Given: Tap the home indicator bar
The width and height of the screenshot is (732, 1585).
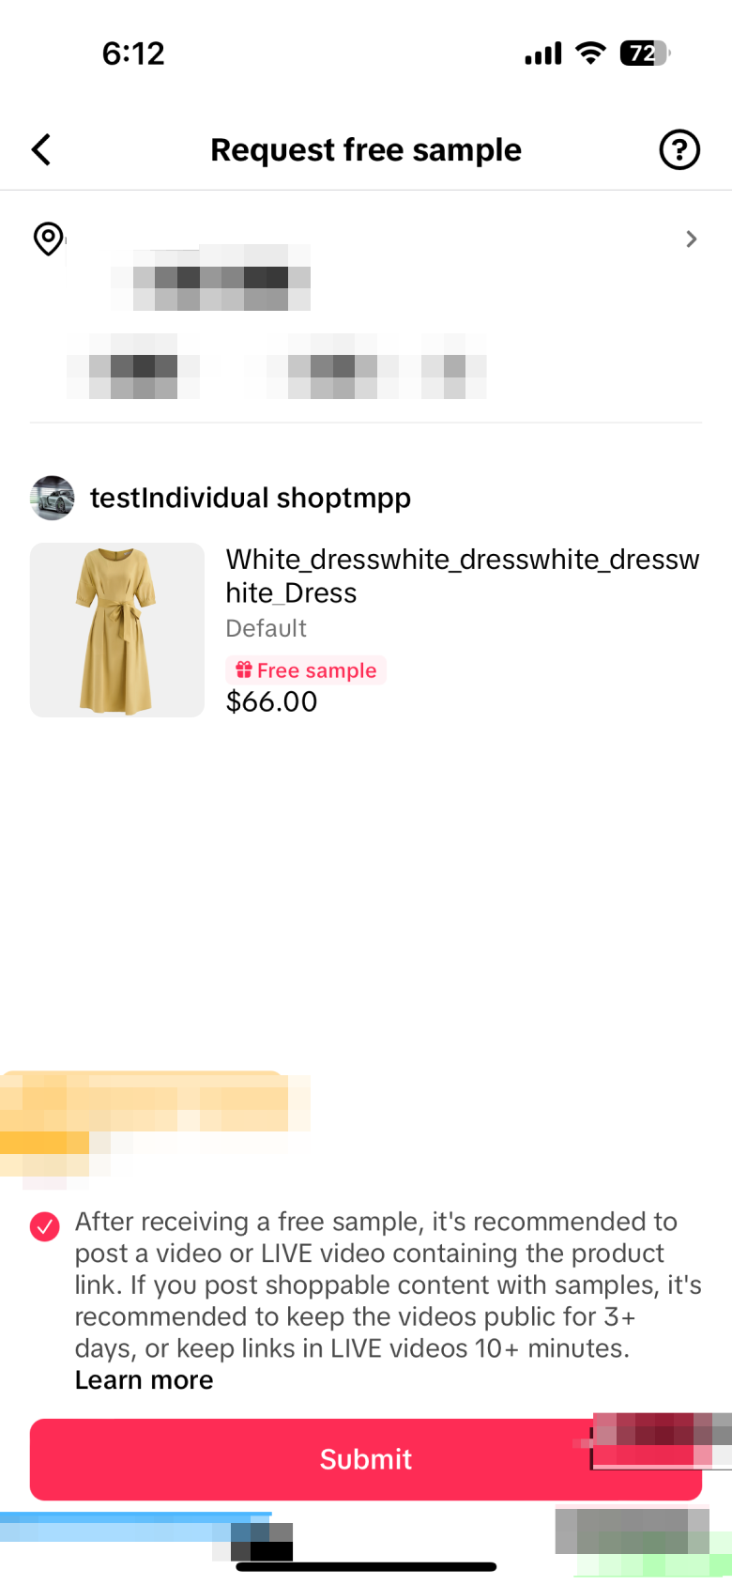Looking at the screenshot, I should point(366,1566).
